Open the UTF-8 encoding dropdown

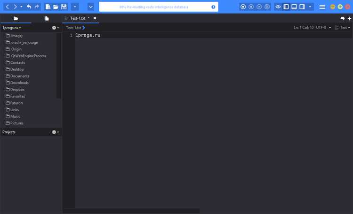(323, 27)
